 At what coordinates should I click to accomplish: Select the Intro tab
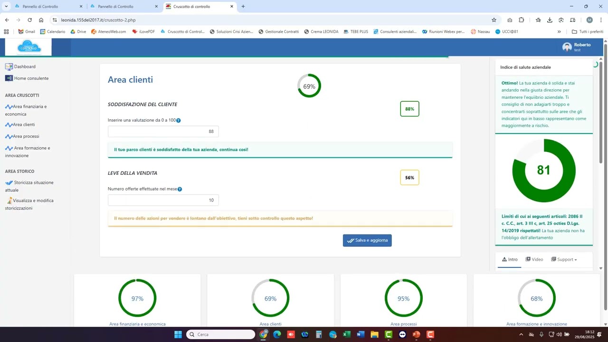[510, 259]
